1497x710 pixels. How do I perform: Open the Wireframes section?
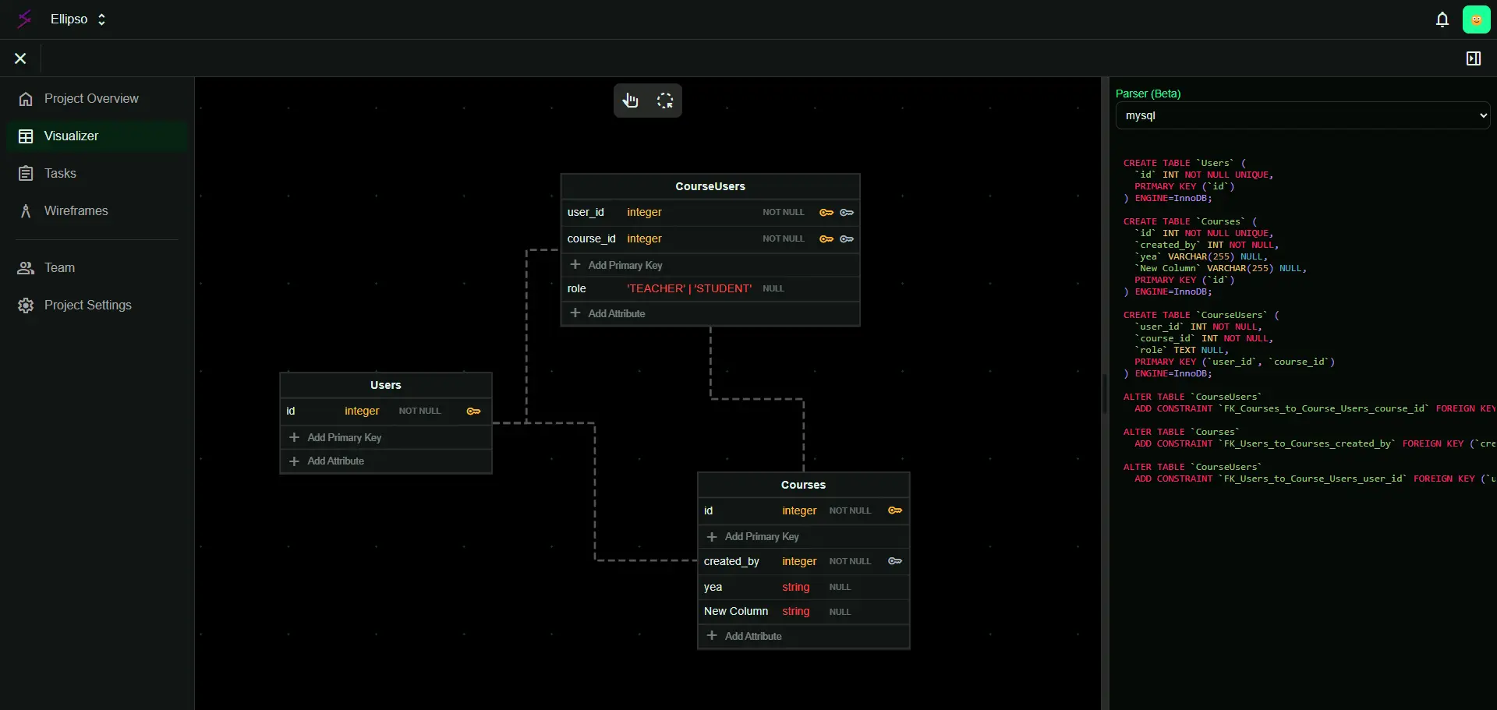[76, 211]
